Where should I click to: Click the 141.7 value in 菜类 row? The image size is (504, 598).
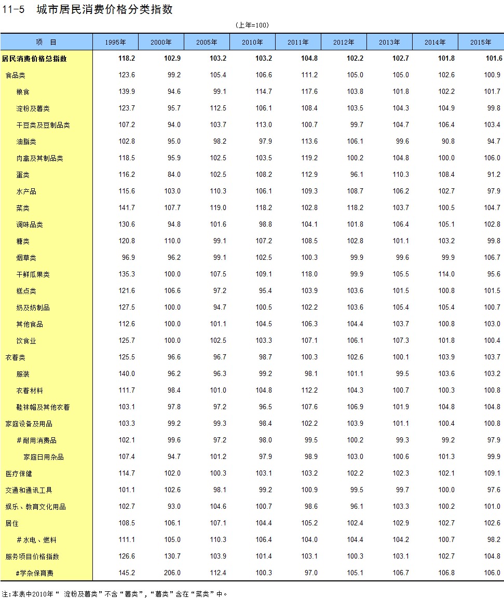point(127,208)
